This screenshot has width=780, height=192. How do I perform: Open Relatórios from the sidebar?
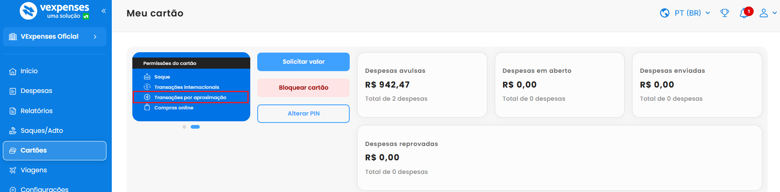pos(36,111)
